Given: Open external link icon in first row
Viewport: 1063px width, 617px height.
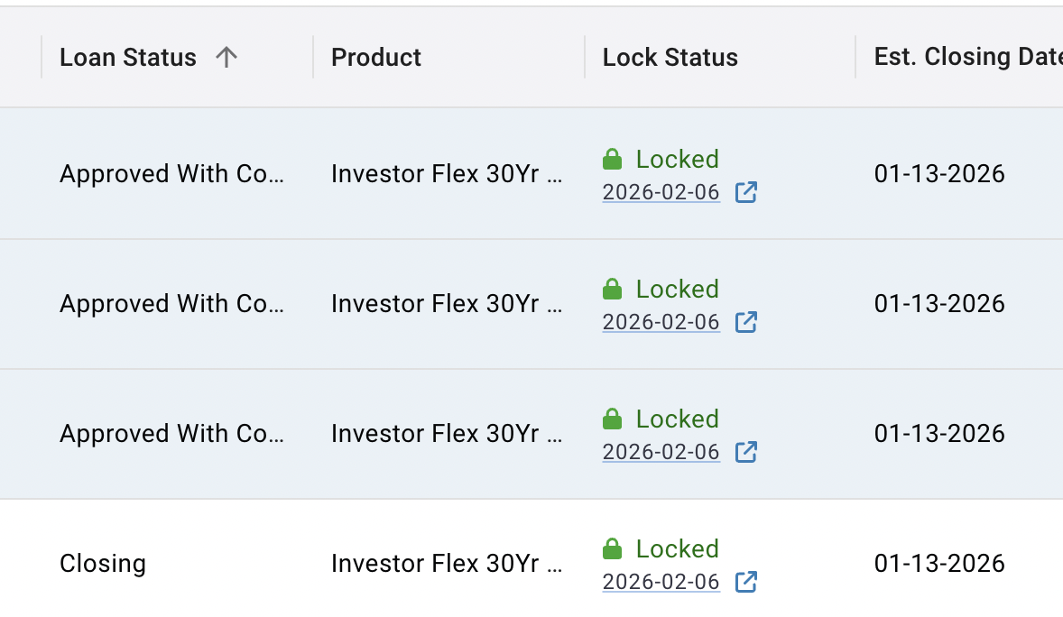Looking at the screenshot, I should pos(745,192).
